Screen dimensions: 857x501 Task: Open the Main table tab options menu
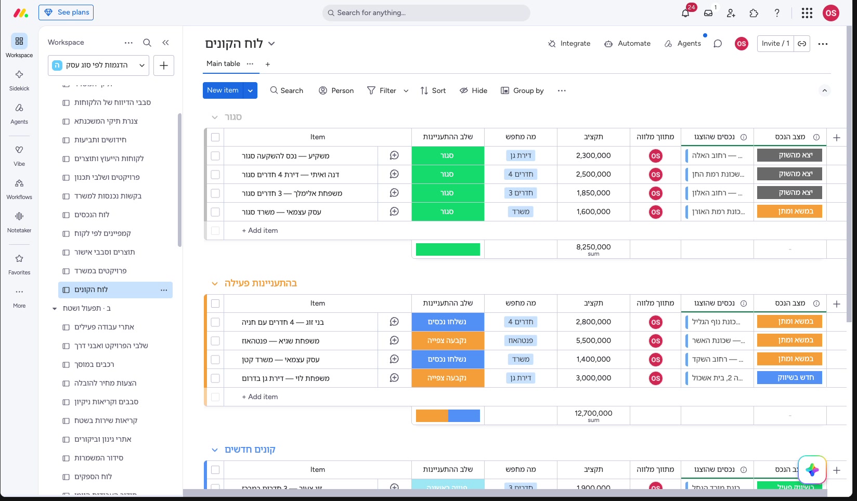tap(250, 63)
